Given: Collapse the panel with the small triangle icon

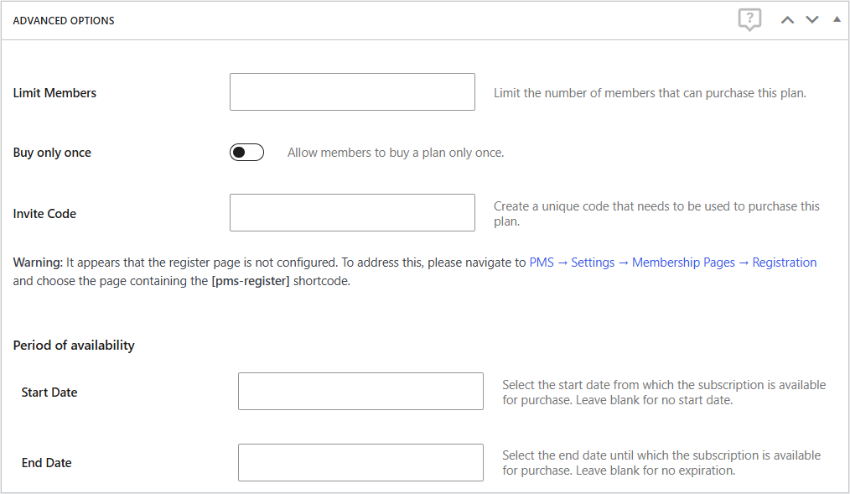Looking at the screenshot, I should 836,18.
